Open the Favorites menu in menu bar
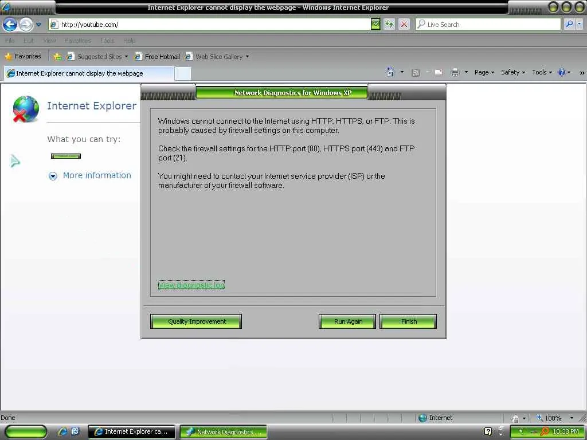Screen dimensions: 587x440 pyautogui.click(x=77, y=41)
